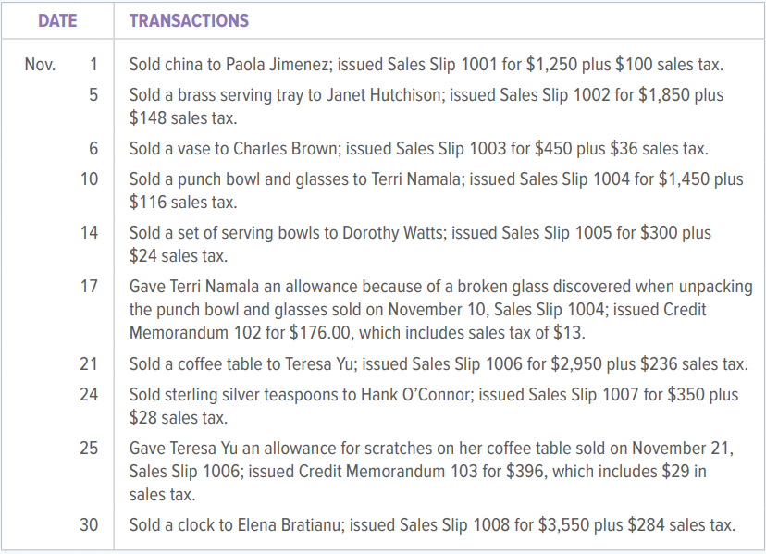Click date 5 in the date column

93,94
